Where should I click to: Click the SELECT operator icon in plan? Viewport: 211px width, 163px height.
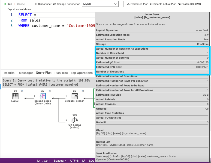(16, 96)
